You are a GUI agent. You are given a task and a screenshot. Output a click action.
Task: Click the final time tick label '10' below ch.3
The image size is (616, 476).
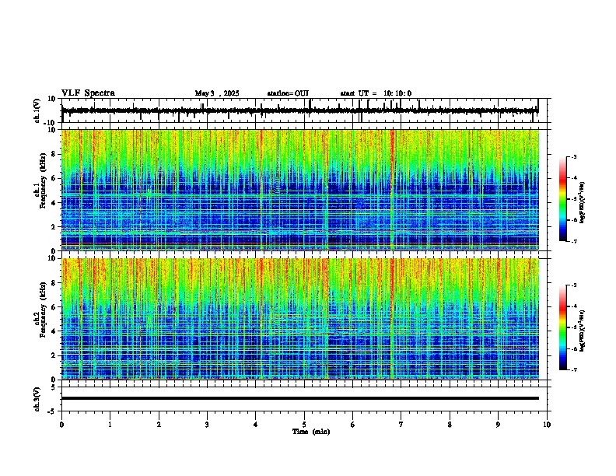547,425
